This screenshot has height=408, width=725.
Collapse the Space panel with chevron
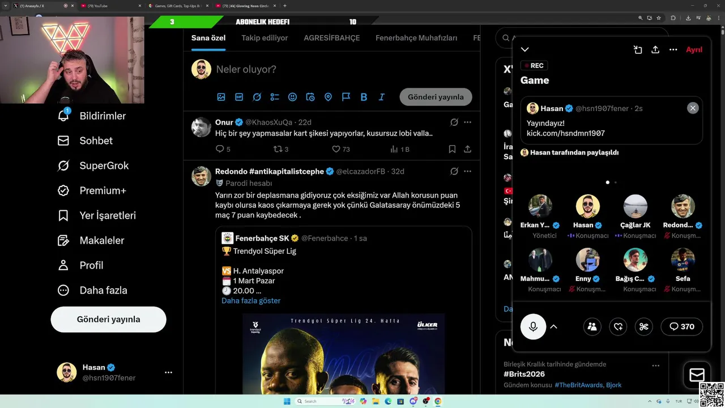pyautogui.click(x=524, y=49)
